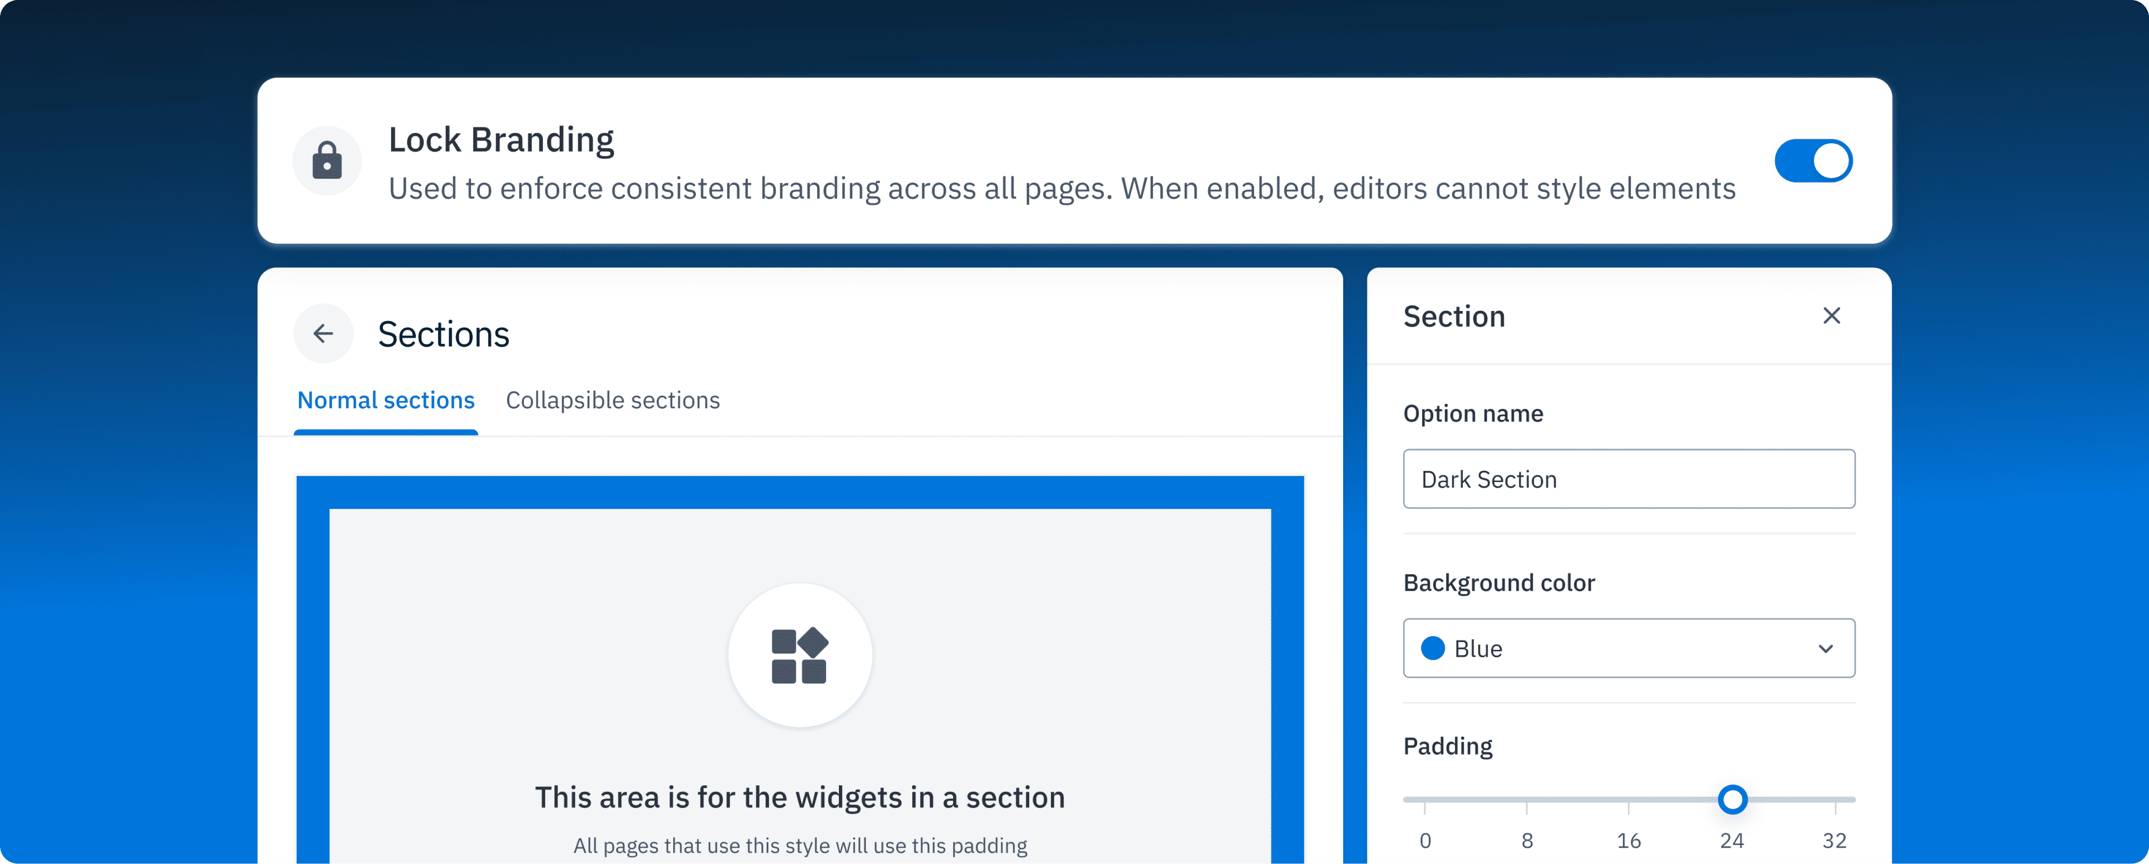This screenshot has height=864, width=2149.
Task: Disable the Lock Branding toggle switch
Action: [1813, 160]
